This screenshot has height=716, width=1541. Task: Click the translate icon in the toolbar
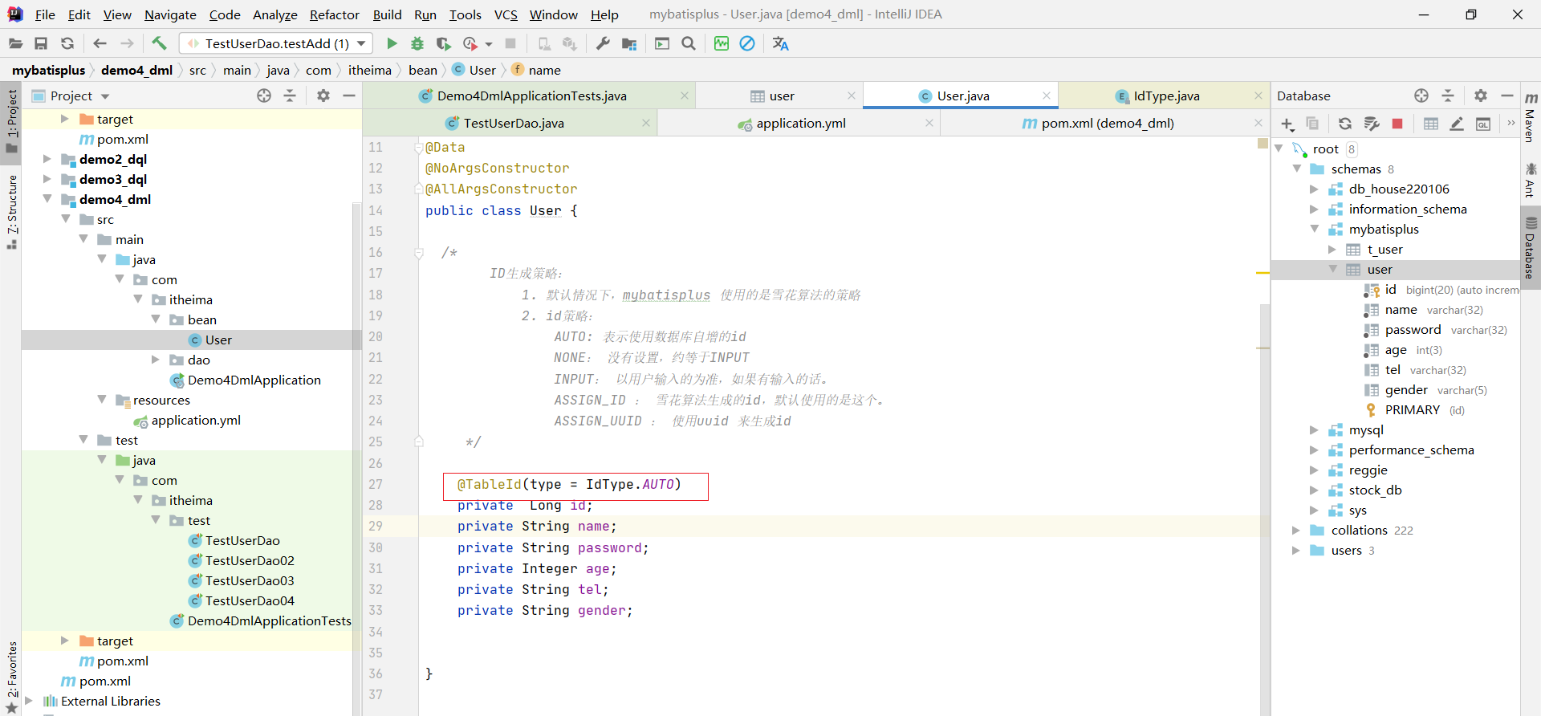780,43
